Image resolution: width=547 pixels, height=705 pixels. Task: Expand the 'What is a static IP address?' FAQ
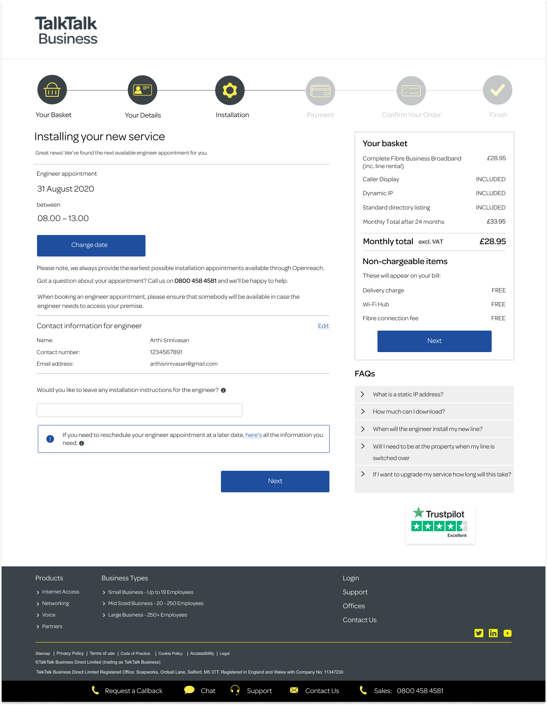tap(408, 394)
